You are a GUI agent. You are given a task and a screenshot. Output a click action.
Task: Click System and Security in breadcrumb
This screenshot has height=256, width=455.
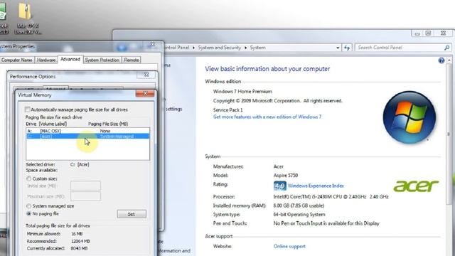[220, 48]
